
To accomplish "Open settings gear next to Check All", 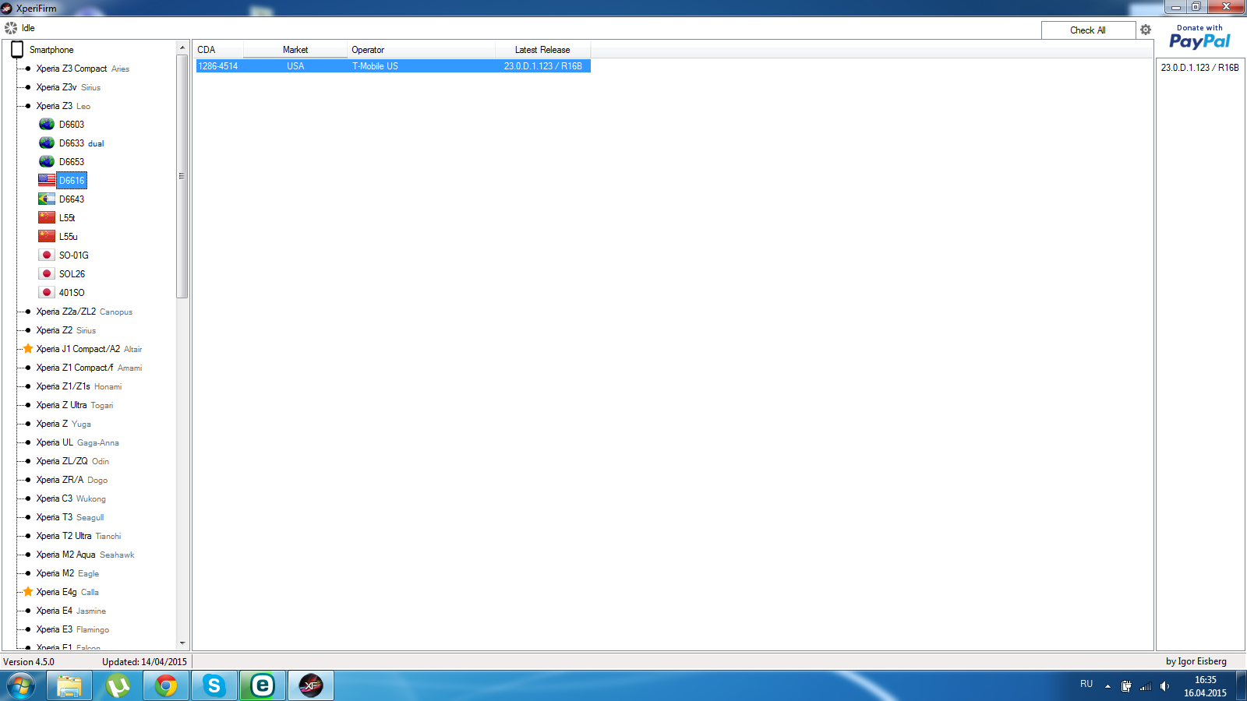I will [1145, 30].
